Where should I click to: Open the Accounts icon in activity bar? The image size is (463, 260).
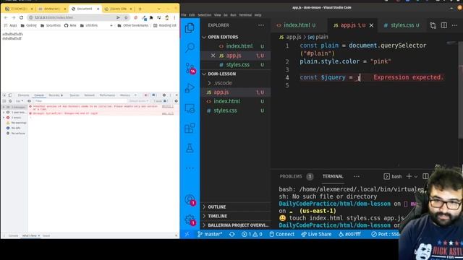coord(190,200)
